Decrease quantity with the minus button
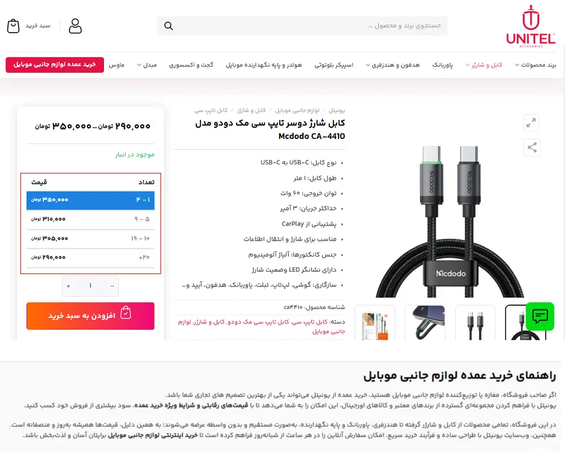This screenshot has width=565, height=452. 112,286
